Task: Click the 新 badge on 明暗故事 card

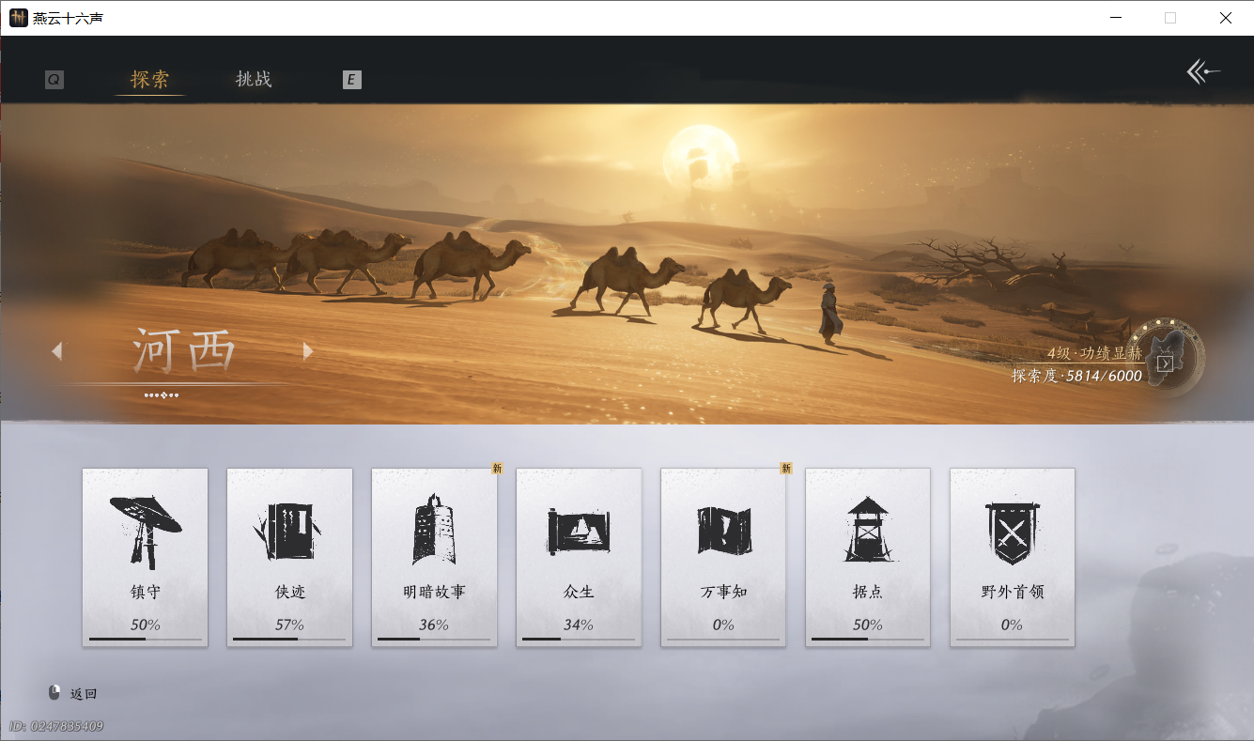Action: (497, 468)
